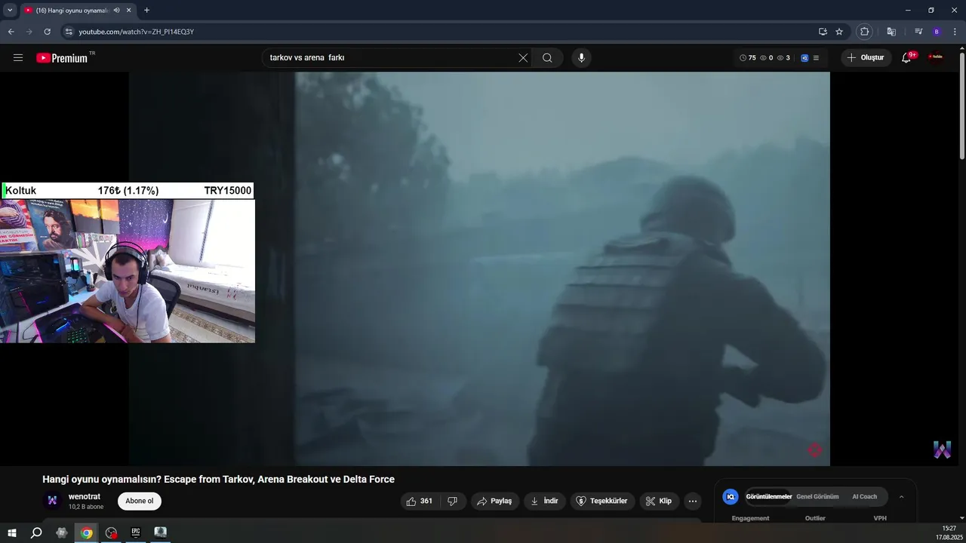This screenshot has height=543, width=966.
Task: Open the vidIQ list menu icon
Action: tap(816, 57)
